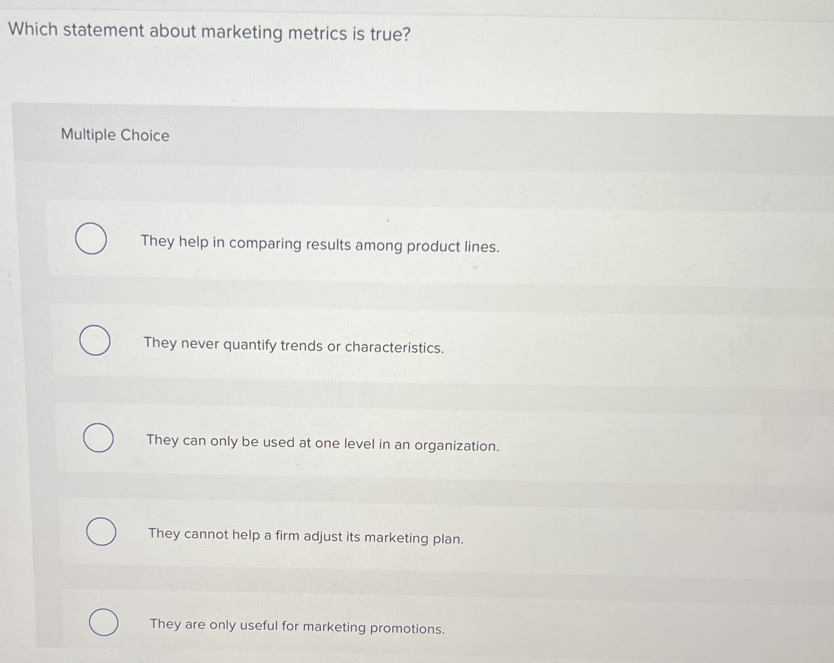Click the 'Multiple Choice' label

(114, 135)
